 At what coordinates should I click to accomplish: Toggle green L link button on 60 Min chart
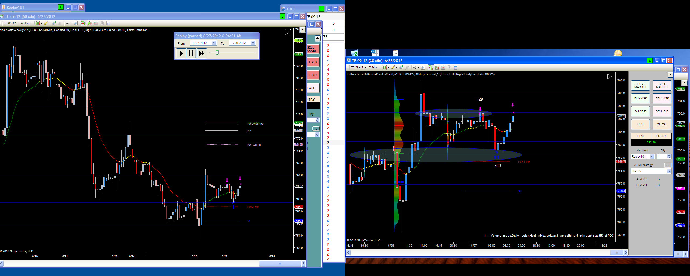(x=282, y=16)
